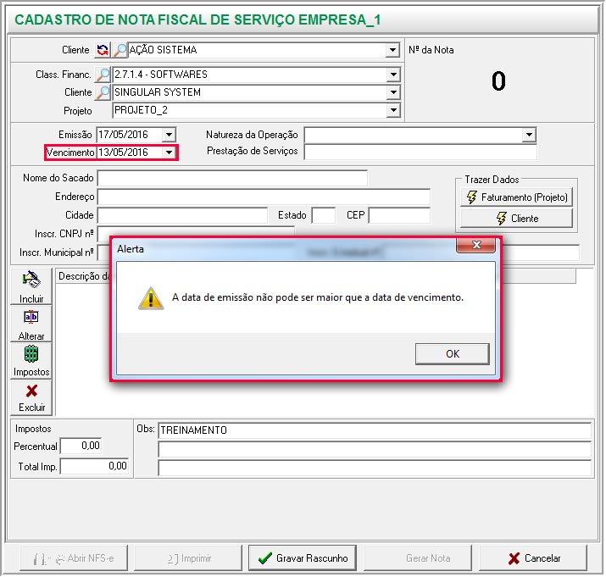Open the Class. Financ. search magnifier

103,75
